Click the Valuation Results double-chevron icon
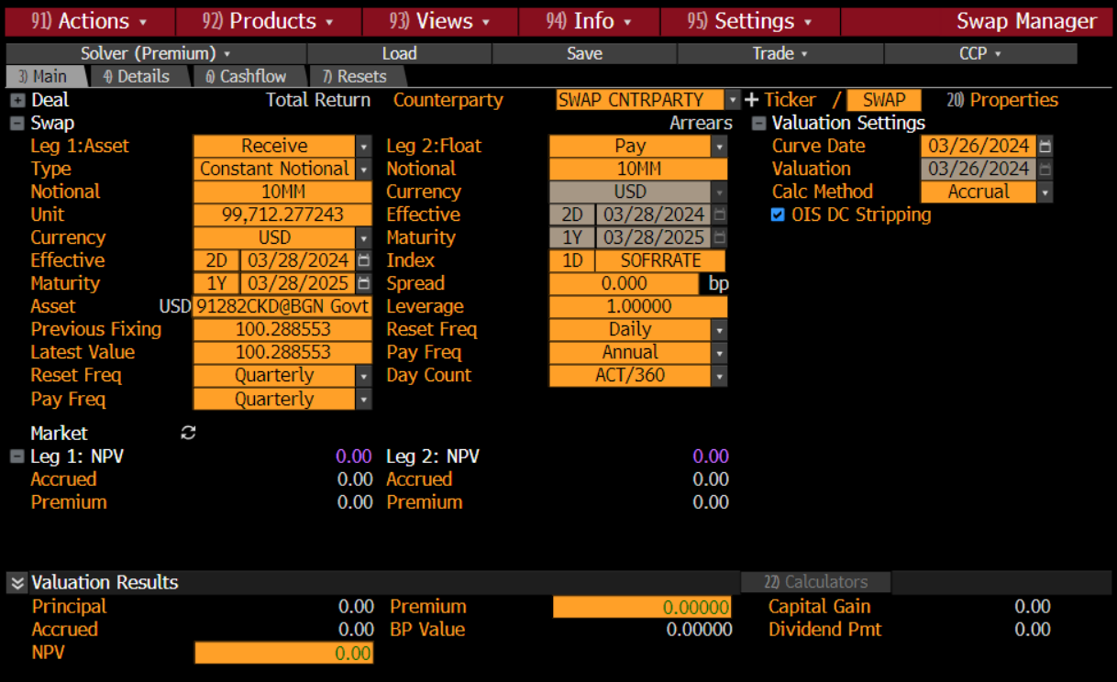 (x=17, y=583)
